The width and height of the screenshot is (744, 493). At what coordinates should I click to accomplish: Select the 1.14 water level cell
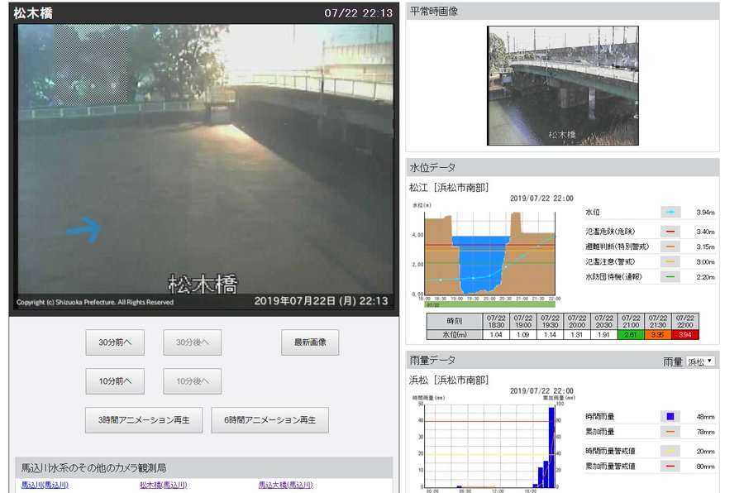[550, 335]
